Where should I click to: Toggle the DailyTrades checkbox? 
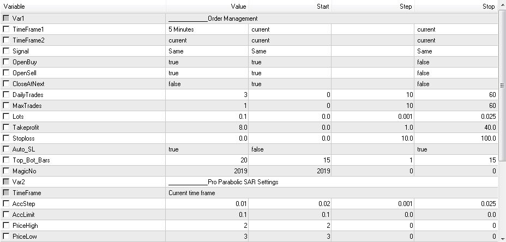[6, 94]
